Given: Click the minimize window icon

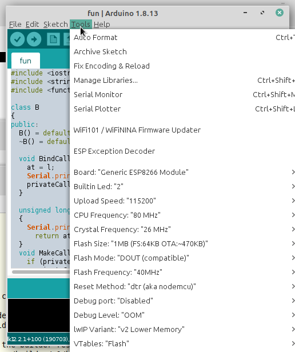Looking at the screenshot, I should click(245, 13).
